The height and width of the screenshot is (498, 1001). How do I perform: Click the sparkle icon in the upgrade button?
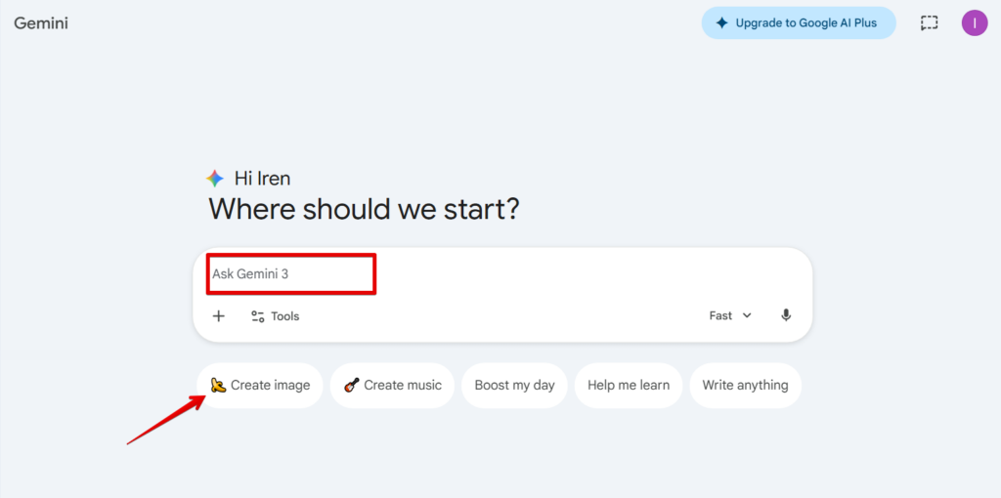point(721,23)
